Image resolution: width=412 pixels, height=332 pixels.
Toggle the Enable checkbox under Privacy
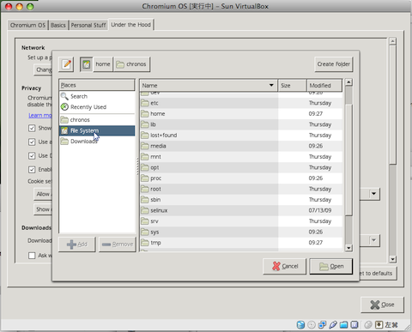coord(32,170)
